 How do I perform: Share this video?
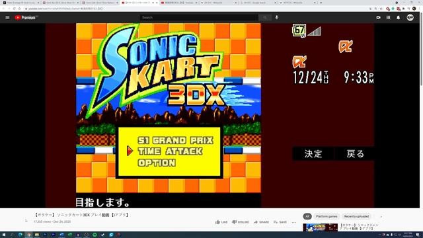pyautogui.click(x=261, y=222)
